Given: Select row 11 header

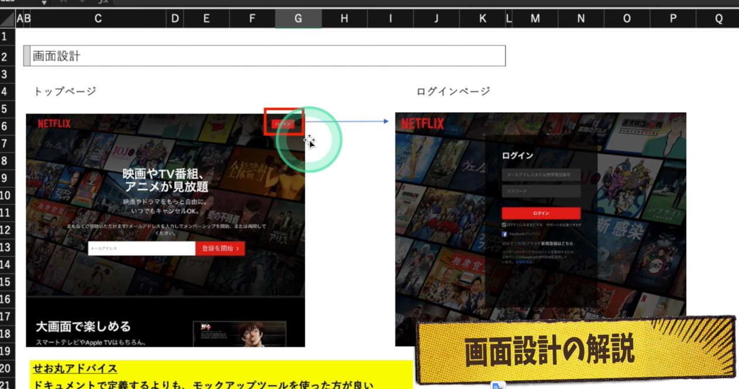Looking at the screenshot, I should coord(8,213).
